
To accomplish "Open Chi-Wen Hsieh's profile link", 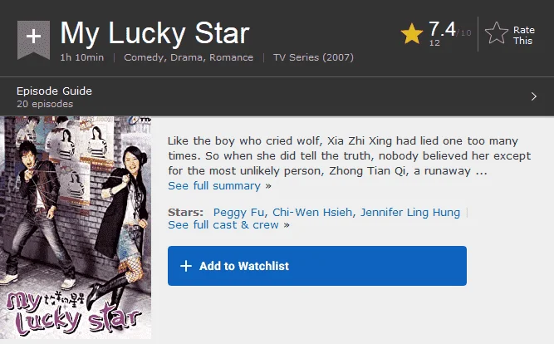I will 312,212.
